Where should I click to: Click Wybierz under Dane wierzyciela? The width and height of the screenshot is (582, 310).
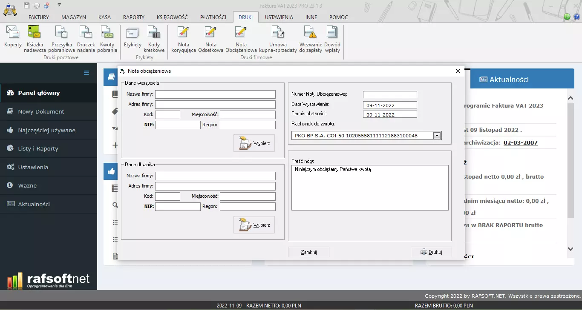pyautogui.click(x=254, y=143)
